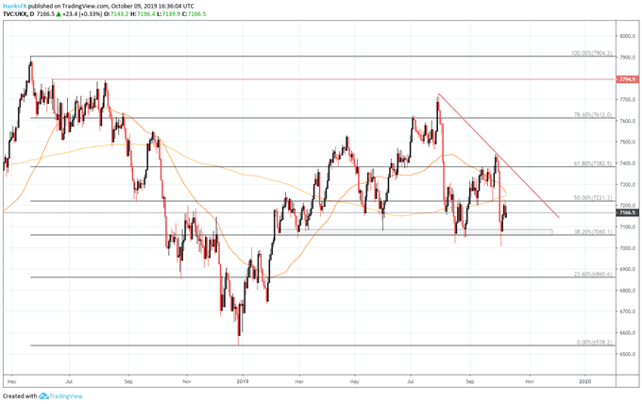642x404 pixels.
Task: Select the 7794.9 red price label
Action: tap(627, 79)
